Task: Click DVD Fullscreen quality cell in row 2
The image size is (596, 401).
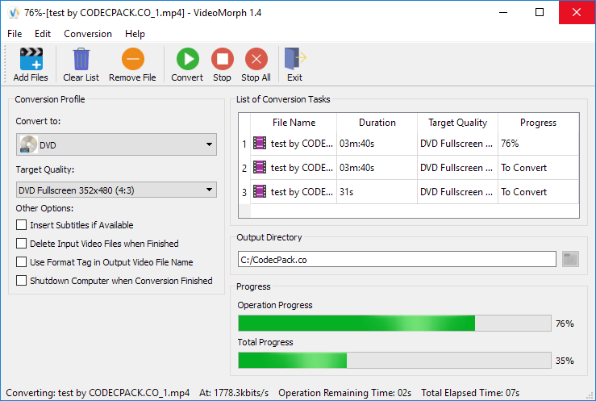Action: point(457,168)
